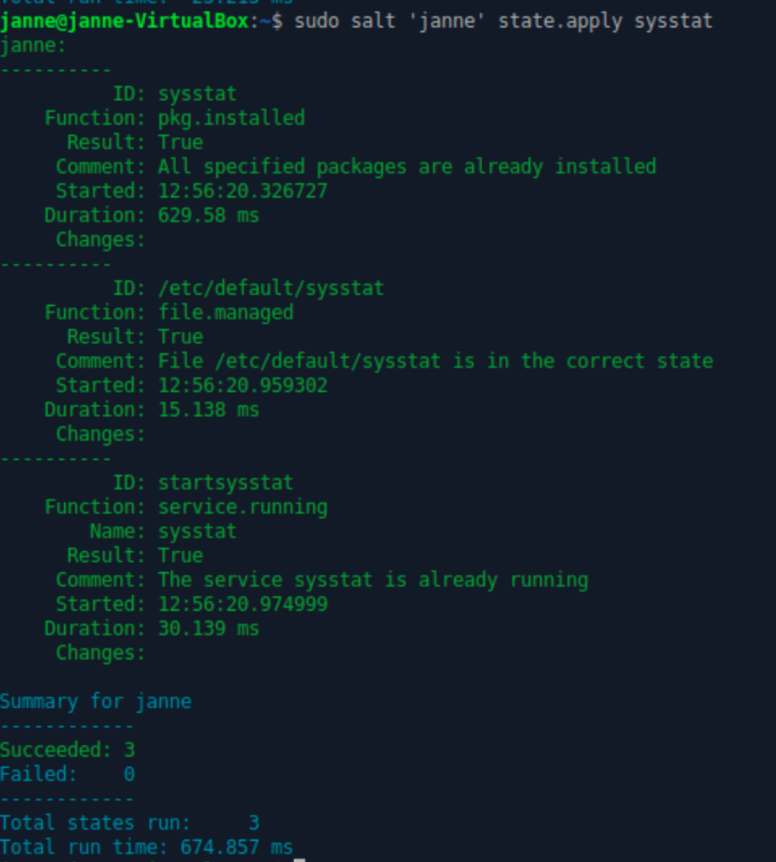Click the started time 12:56:20.326727
Screen dimensions: 776x862
click(243, 191)
